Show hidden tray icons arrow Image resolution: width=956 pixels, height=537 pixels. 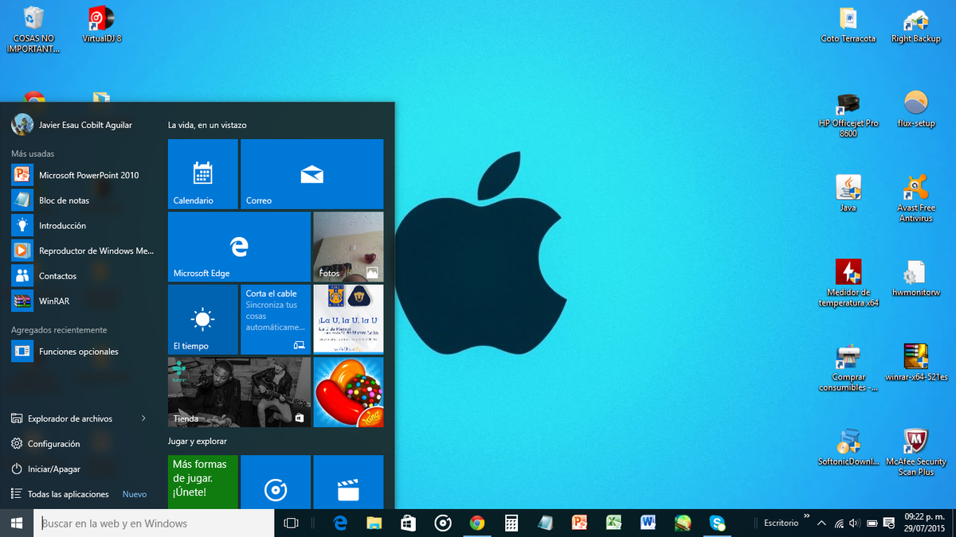pyautogui.click(x=822, y=523)
